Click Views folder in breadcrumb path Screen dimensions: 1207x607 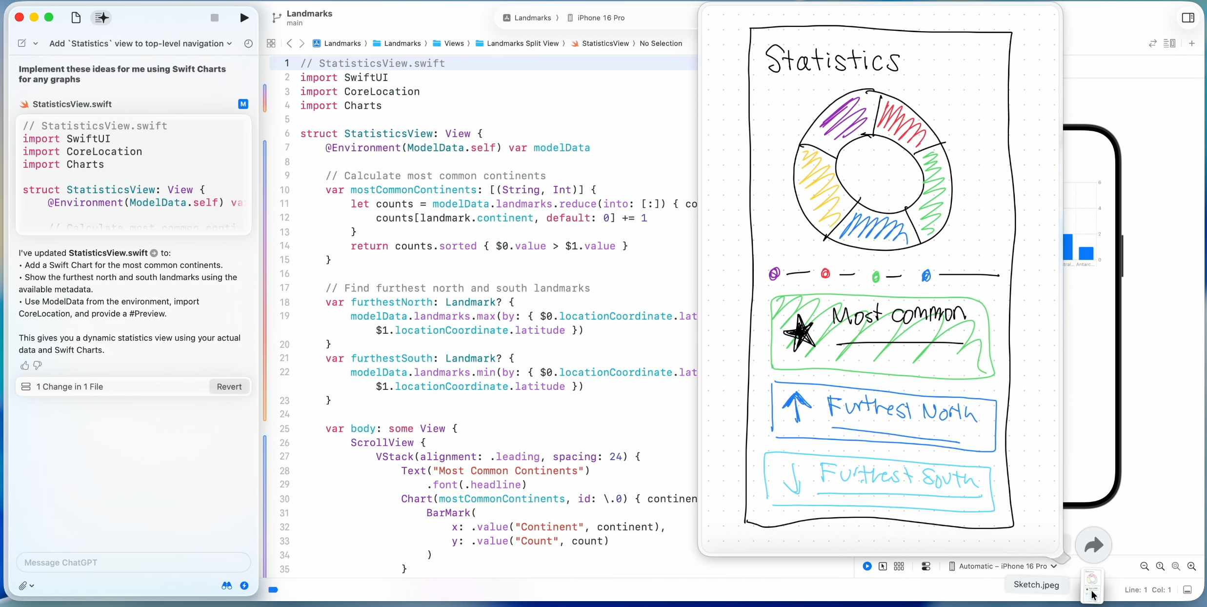[x=453, y=43]
